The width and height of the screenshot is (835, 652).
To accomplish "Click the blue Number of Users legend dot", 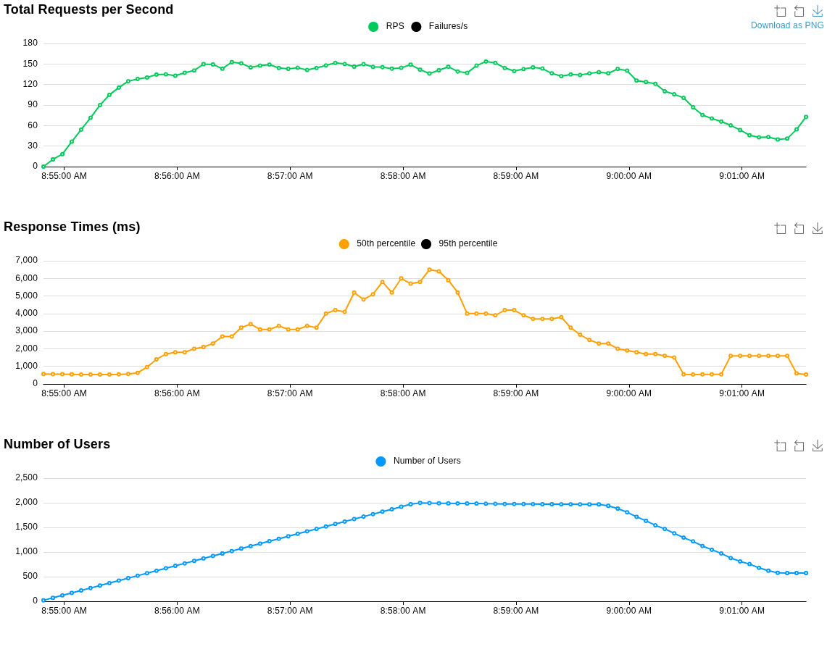I will (x=381, y=461).
